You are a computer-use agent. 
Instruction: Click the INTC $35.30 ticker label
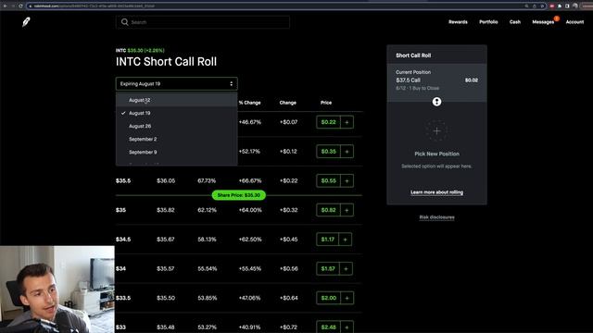click(140, 50)
